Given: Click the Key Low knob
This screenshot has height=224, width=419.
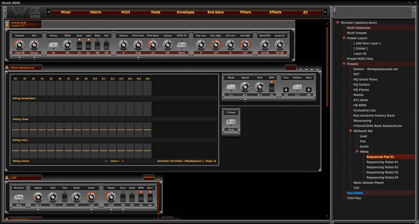Looking at the screenshot, I should coord(201,45).
